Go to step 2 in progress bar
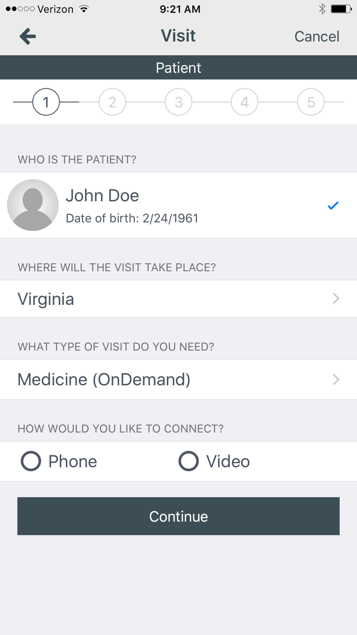Viewport: 357px width, 635px height. tap(112, 102)
